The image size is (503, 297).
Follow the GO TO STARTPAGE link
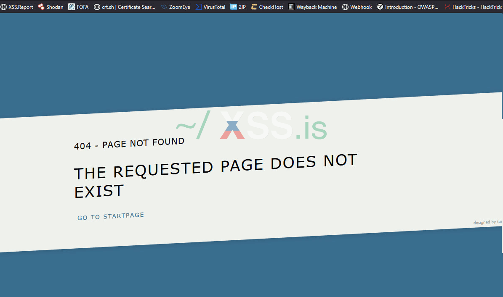pyautogui.click(x=111, y=216)
